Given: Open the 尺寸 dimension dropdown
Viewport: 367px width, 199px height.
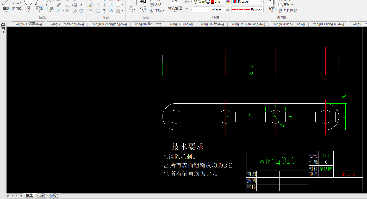Looking at the screenshot, I should point(132,12).
